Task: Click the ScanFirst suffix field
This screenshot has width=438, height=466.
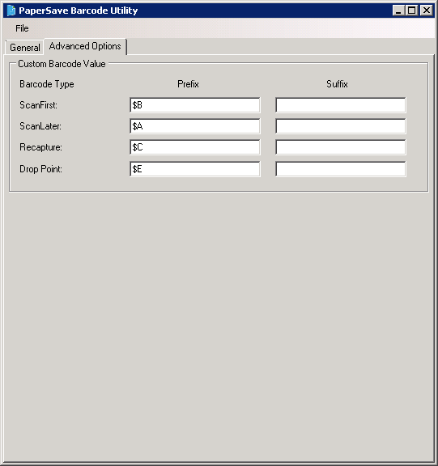Action: tap(341, 105)
